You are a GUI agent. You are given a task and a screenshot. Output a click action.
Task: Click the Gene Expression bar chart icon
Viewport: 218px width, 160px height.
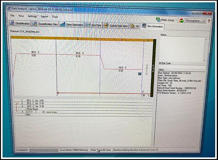pos(62,25)
